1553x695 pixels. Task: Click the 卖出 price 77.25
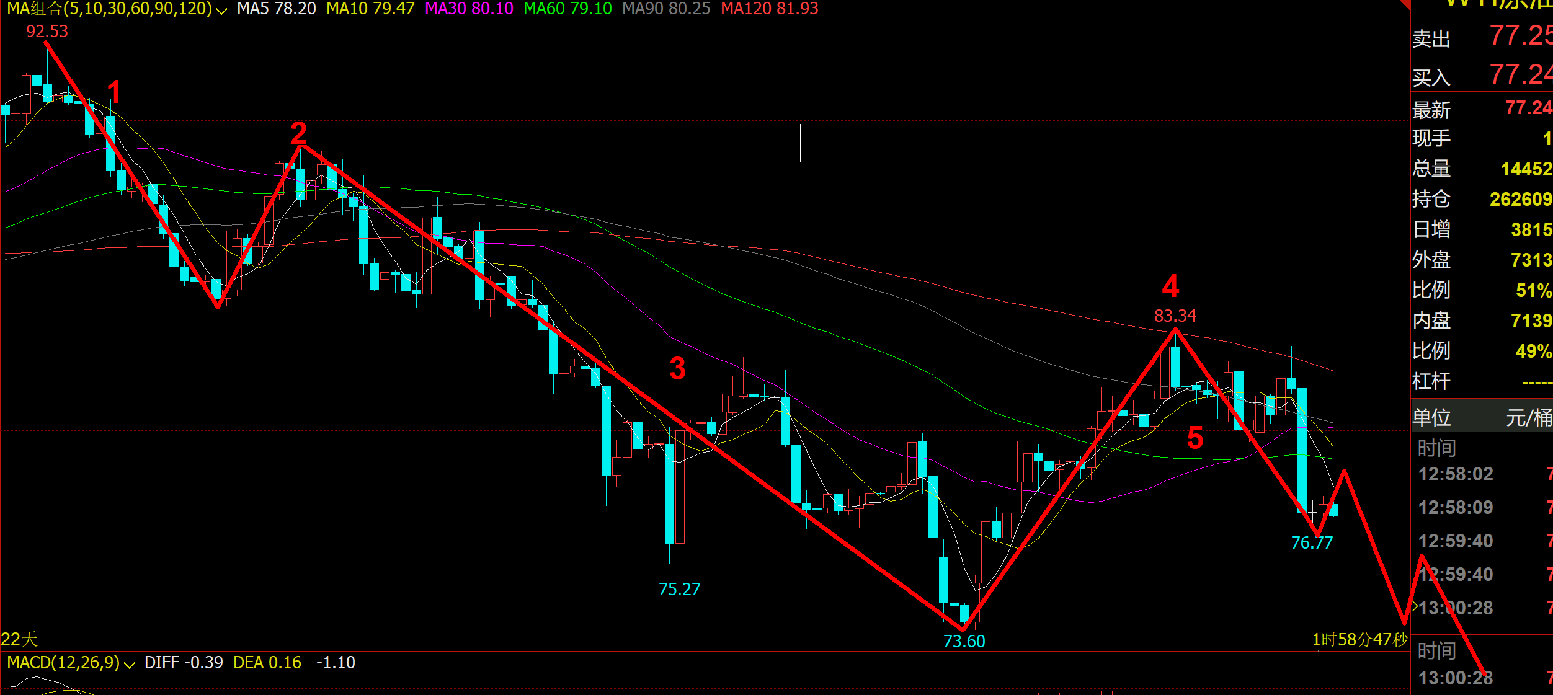[x=1521, y=36]
